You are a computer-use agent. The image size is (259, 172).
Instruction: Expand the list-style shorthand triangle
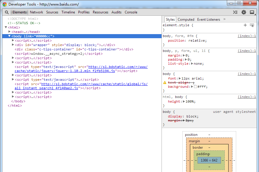tap(192, 64)
